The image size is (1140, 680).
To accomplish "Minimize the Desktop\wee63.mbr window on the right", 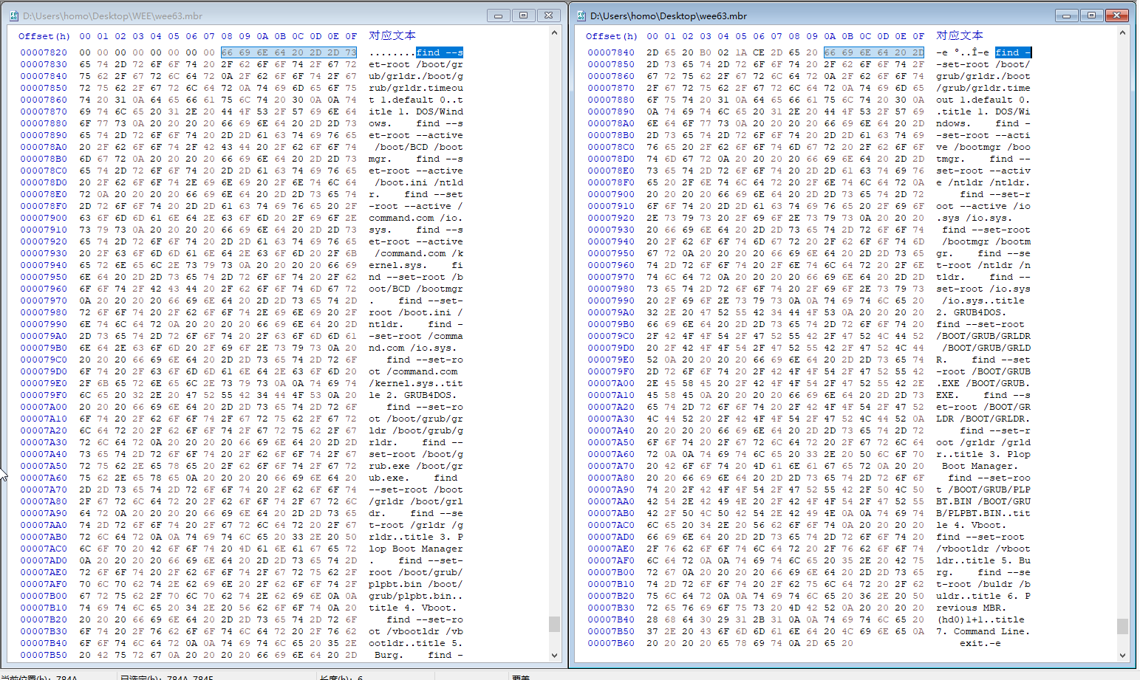I will point(1066,15).
